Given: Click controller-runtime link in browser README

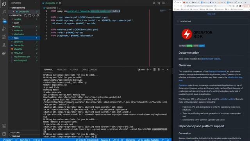Looking at the screenshot, I should (x=227, y=99).
